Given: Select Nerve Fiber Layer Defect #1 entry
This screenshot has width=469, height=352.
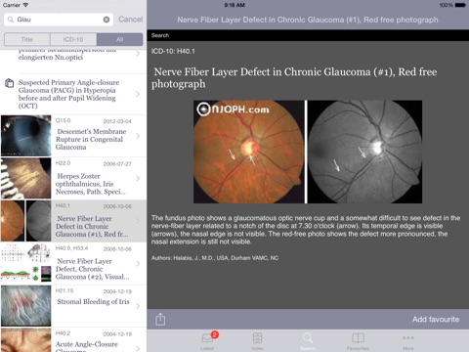Looking at the screenshot, I should click(73, 221).
